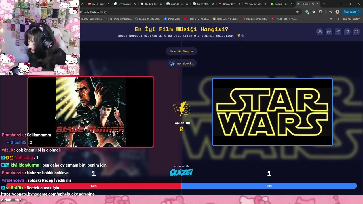
Task: Choose the Star Wars logo card
Action: click(272, 112)
